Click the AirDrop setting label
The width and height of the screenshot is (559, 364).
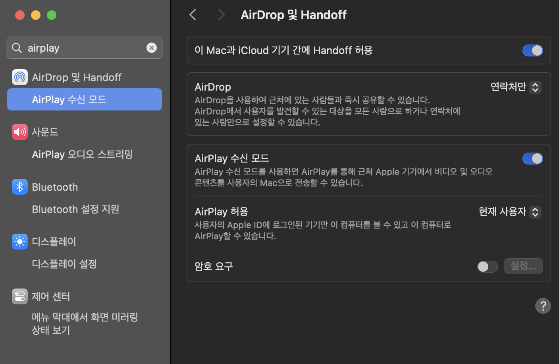[x=213, y=87]
